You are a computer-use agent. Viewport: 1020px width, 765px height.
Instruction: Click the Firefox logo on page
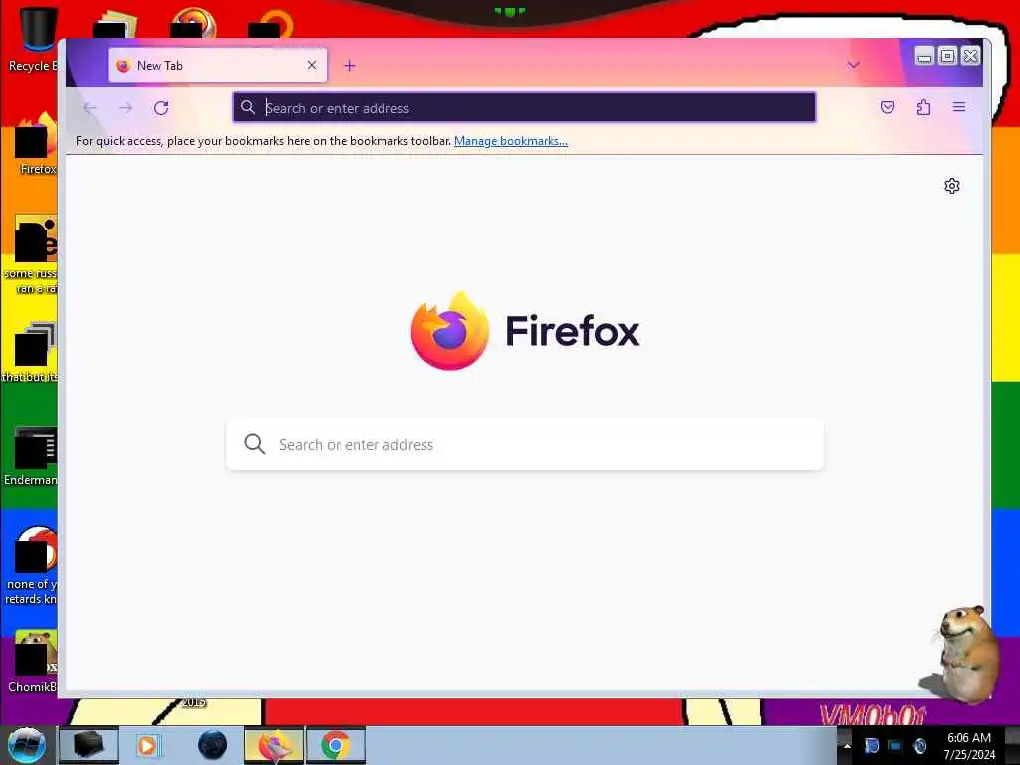(450, 331)
